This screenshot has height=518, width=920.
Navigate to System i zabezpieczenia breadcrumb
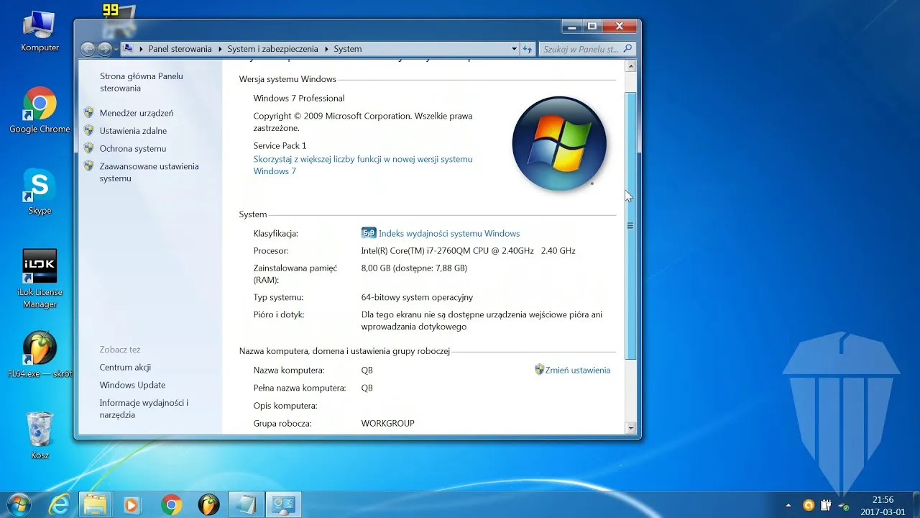272,48
